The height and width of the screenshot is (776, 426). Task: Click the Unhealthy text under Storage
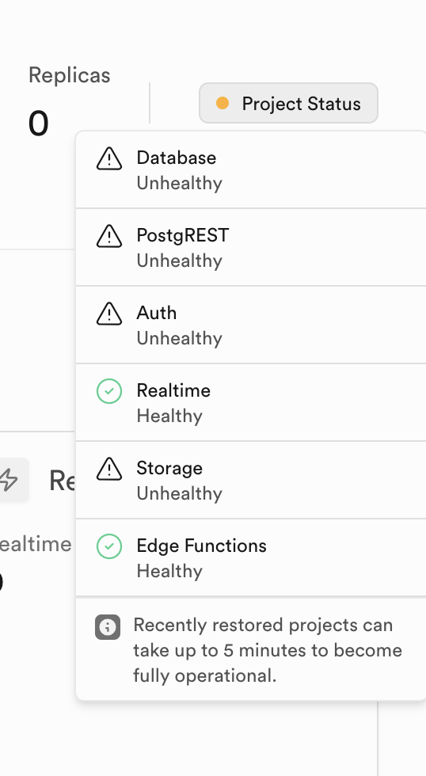(x=180, y=493)
